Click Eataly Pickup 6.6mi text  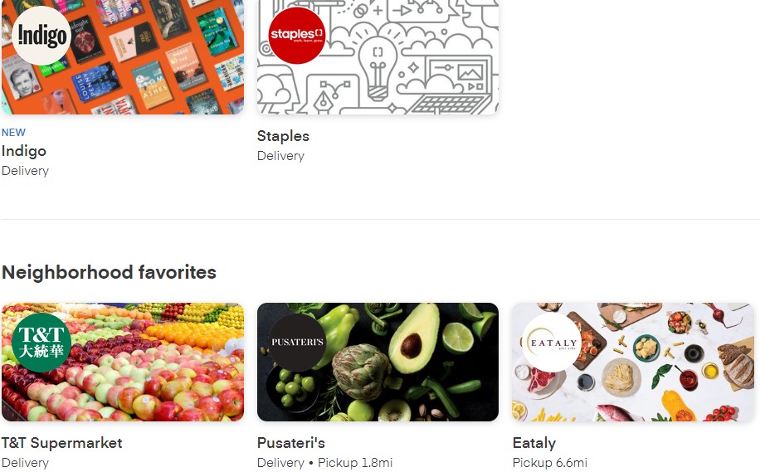[x=549, y=463]
